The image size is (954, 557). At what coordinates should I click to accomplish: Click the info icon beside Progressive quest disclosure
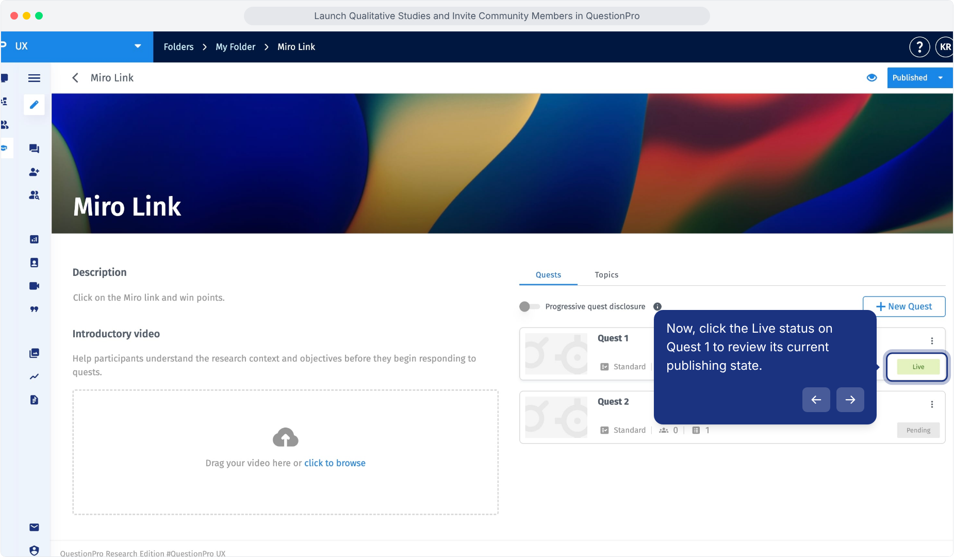click(657, 306)
